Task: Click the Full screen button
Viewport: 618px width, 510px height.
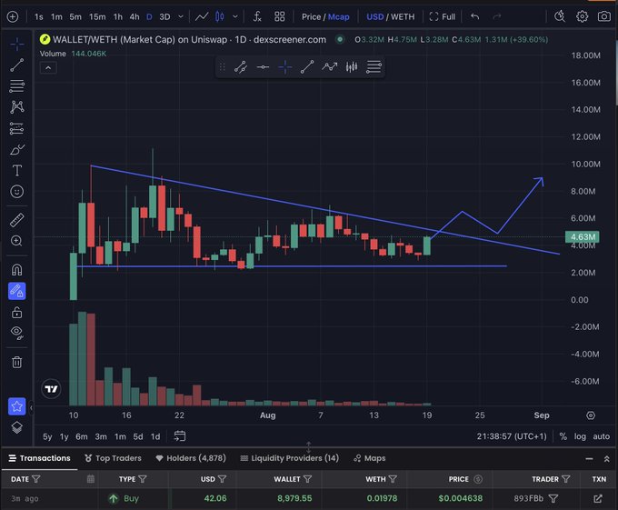Action: [x=443, y=16]
